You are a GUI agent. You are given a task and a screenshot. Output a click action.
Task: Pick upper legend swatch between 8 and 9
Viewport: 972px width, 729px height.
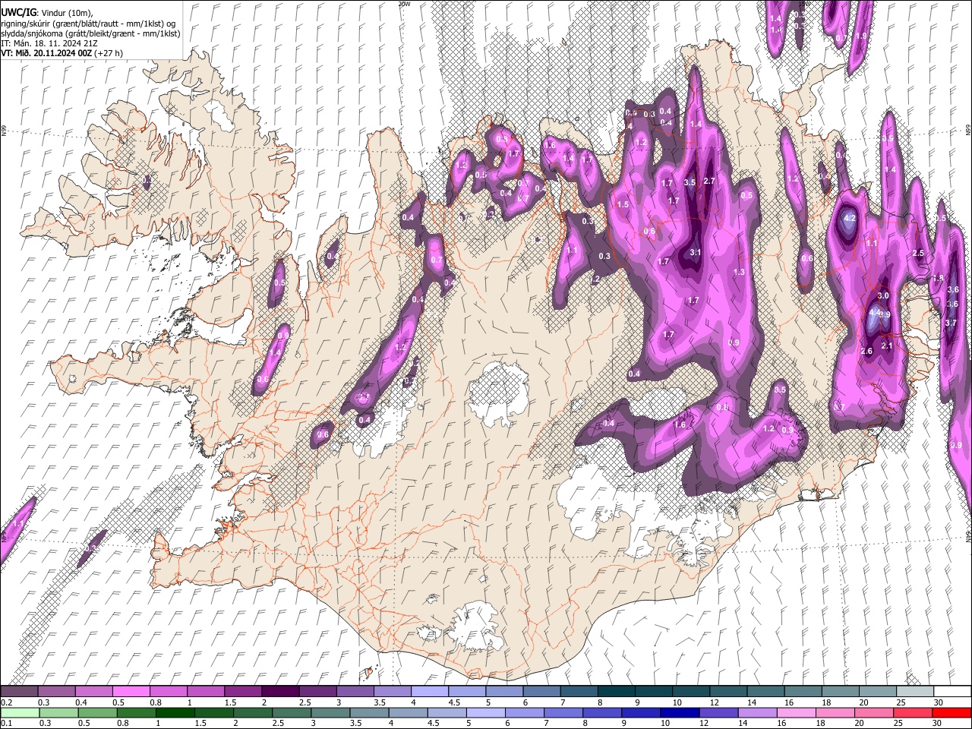pyautogui.click(x=617, y=691)
